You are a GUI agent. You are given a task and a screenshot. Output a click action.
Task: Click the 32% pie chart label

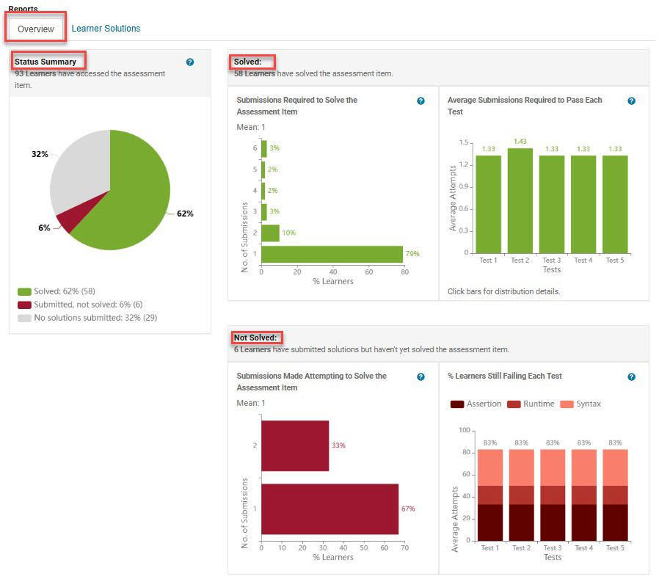(x=40, y=154)
